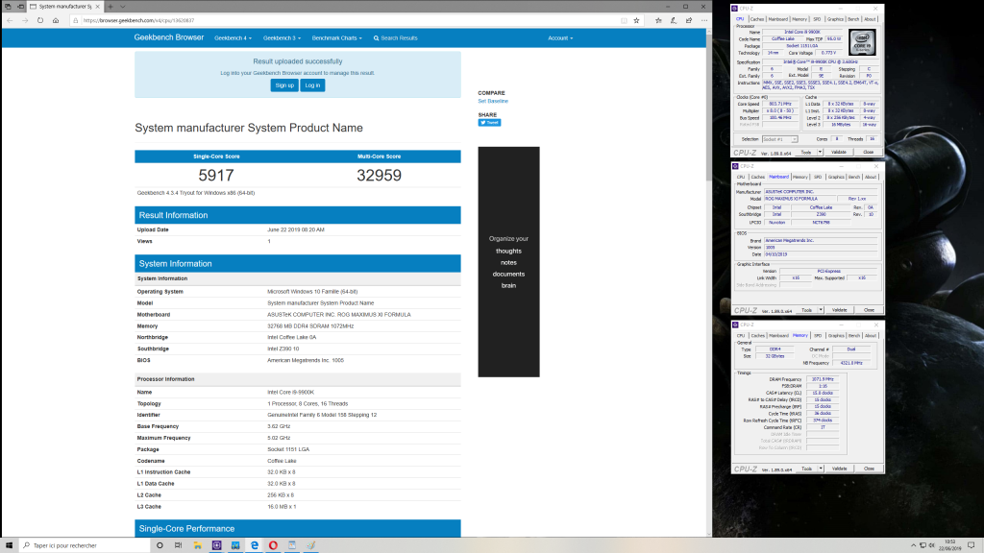Click the Tweet share button
The width and height of the screenshot is (984, 553).
pyautogui.click(x=489, y=123)
